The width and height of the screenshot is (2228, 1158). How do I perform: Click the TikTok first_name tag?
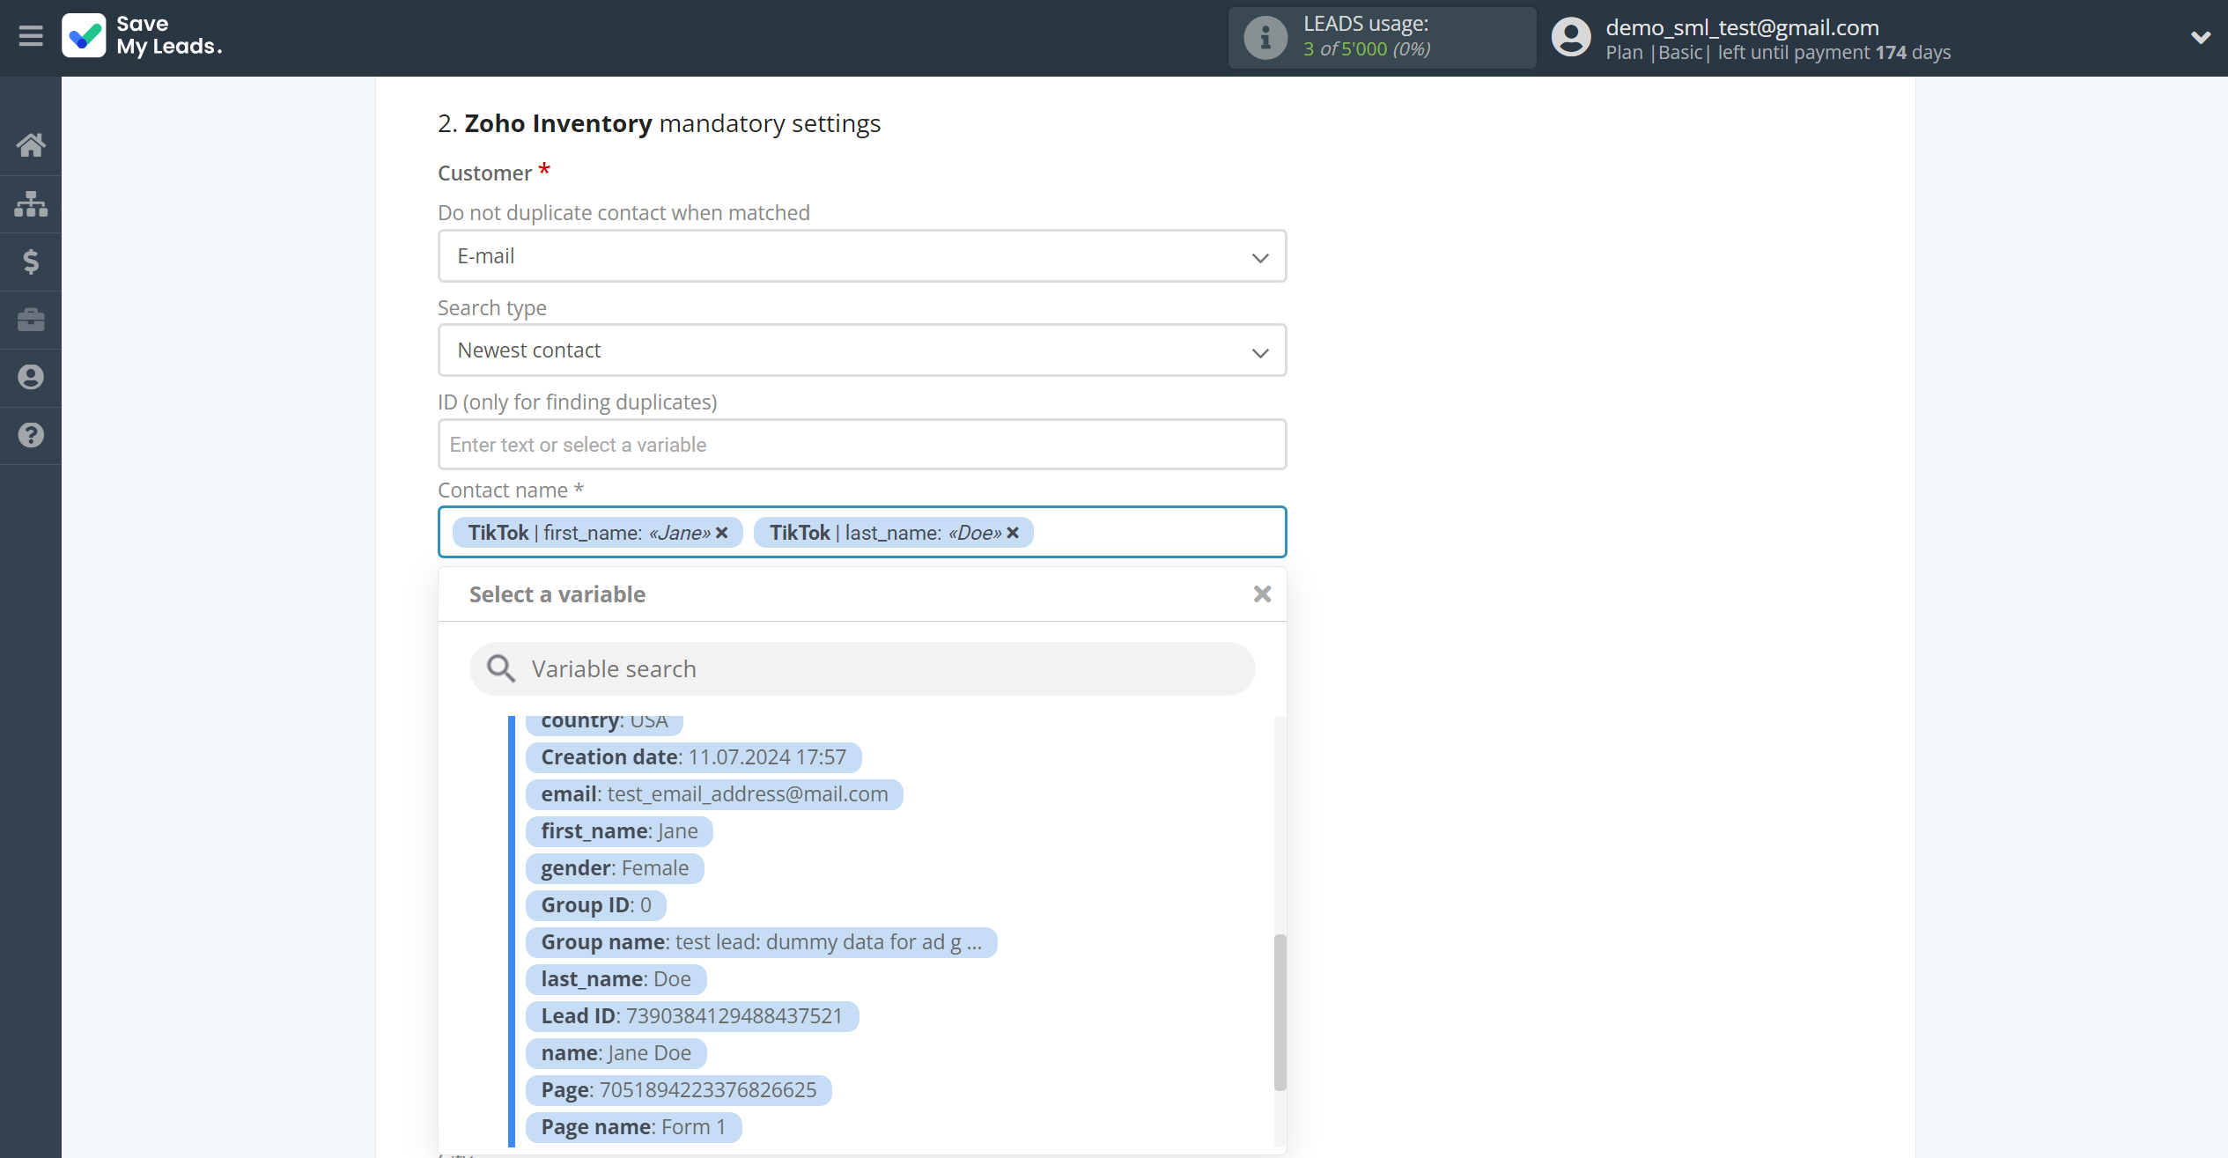pos(597,533)
